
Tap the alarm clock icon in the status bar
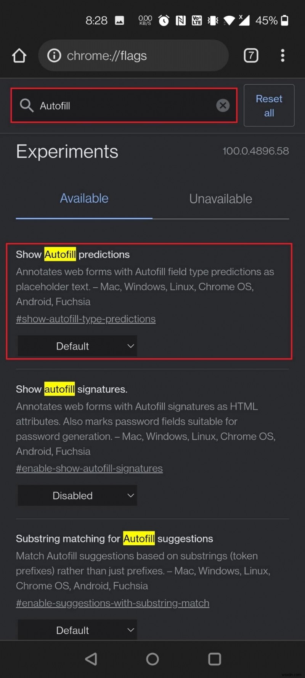tap(164, 20)
